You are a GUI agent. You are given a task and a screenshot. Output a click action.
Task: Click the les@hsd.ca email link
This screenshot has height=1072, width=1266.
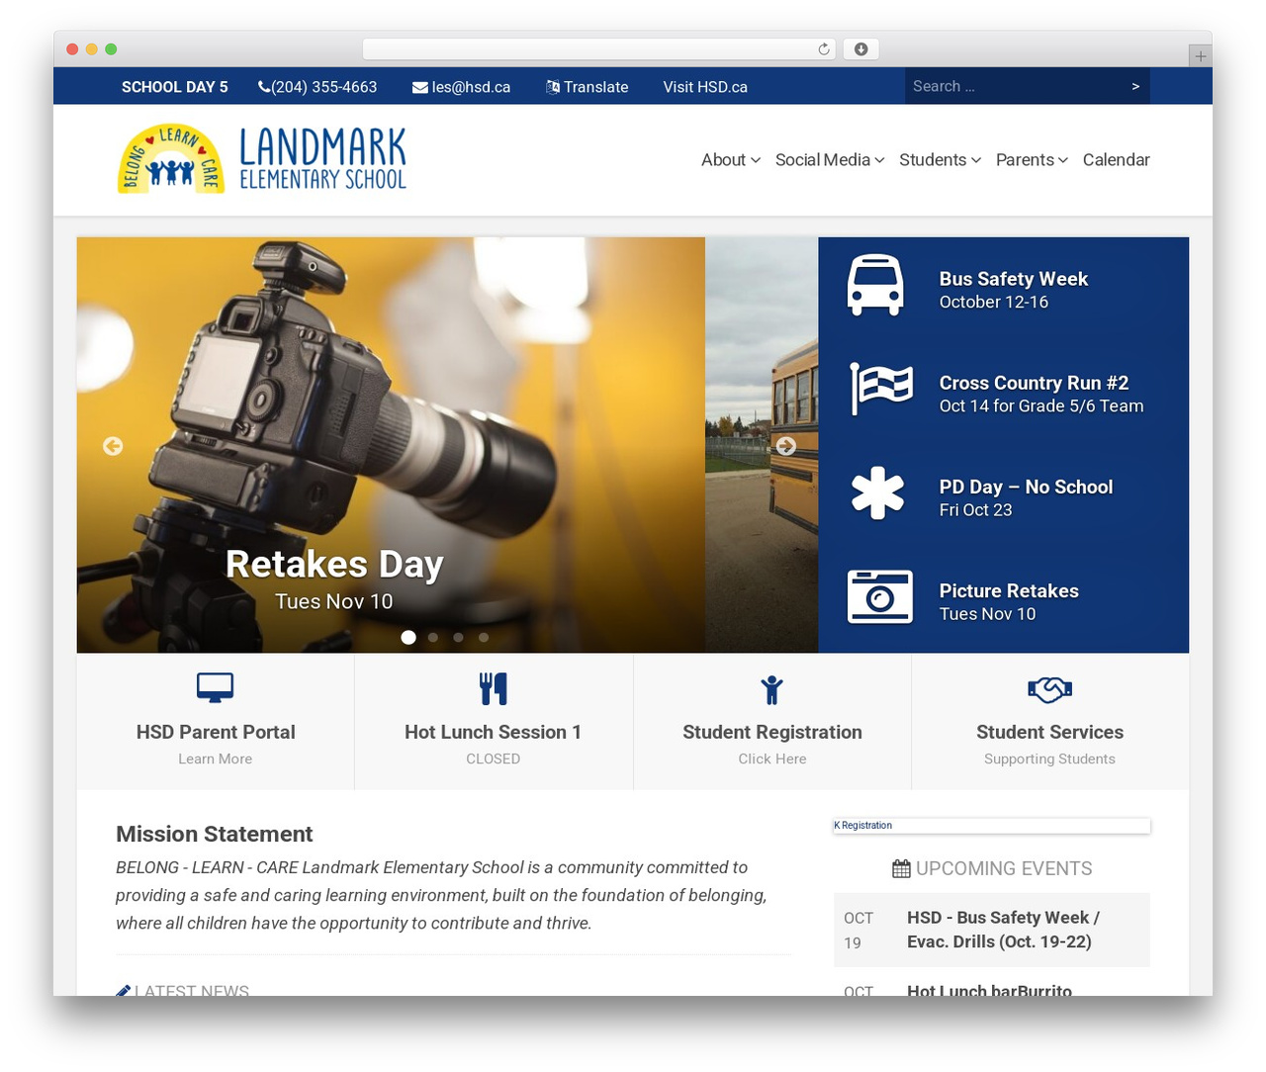click(x=471, y=87)
